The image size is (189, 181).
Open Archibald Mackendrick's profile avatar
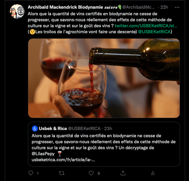click(x=17, y=12)
